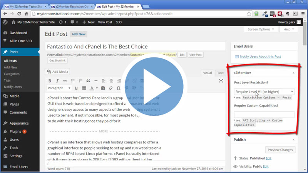This screenshot has height=173, width=308.
Task: Toggle distraction-free fullscreen writing mode
Action: click(221, 81)
